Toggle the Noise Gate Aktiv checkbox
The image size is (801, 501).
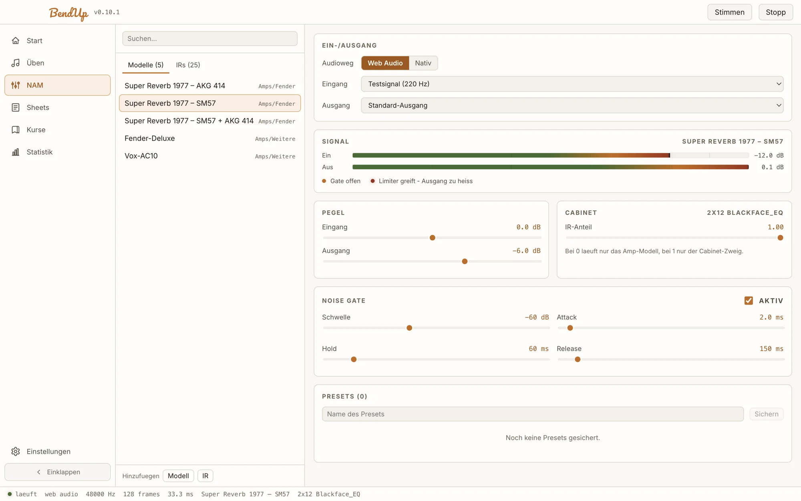[749, 301]
